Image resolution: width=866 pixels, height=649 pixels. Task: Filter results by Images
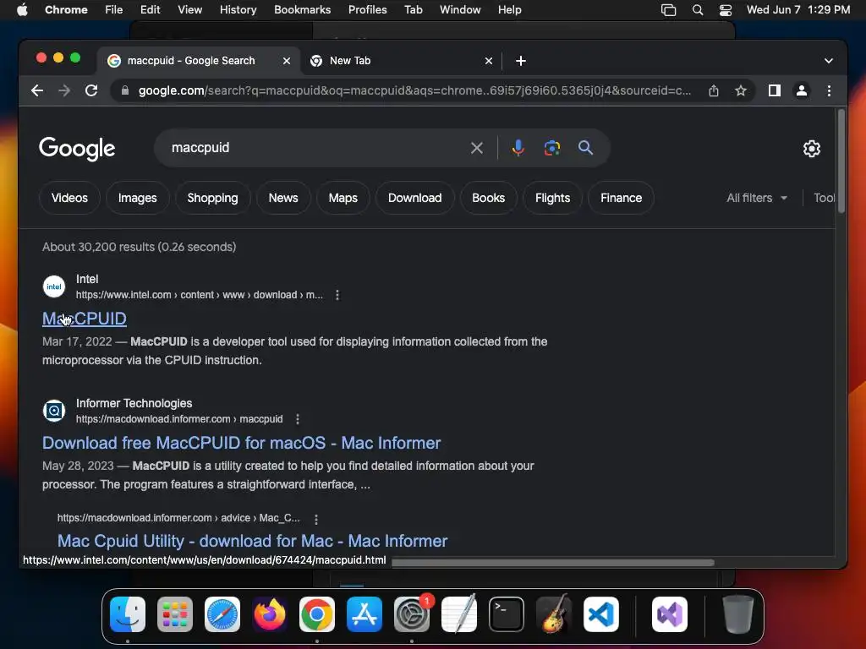(138, 198)
